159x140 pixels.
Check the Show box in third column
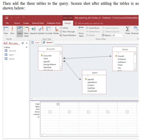point(89,112)
